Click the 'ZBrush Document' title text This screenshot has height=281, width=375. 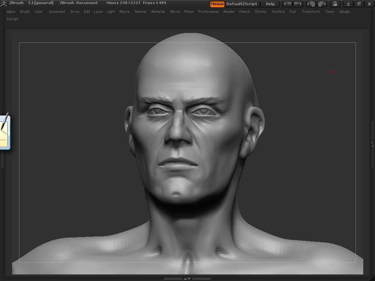79,3
